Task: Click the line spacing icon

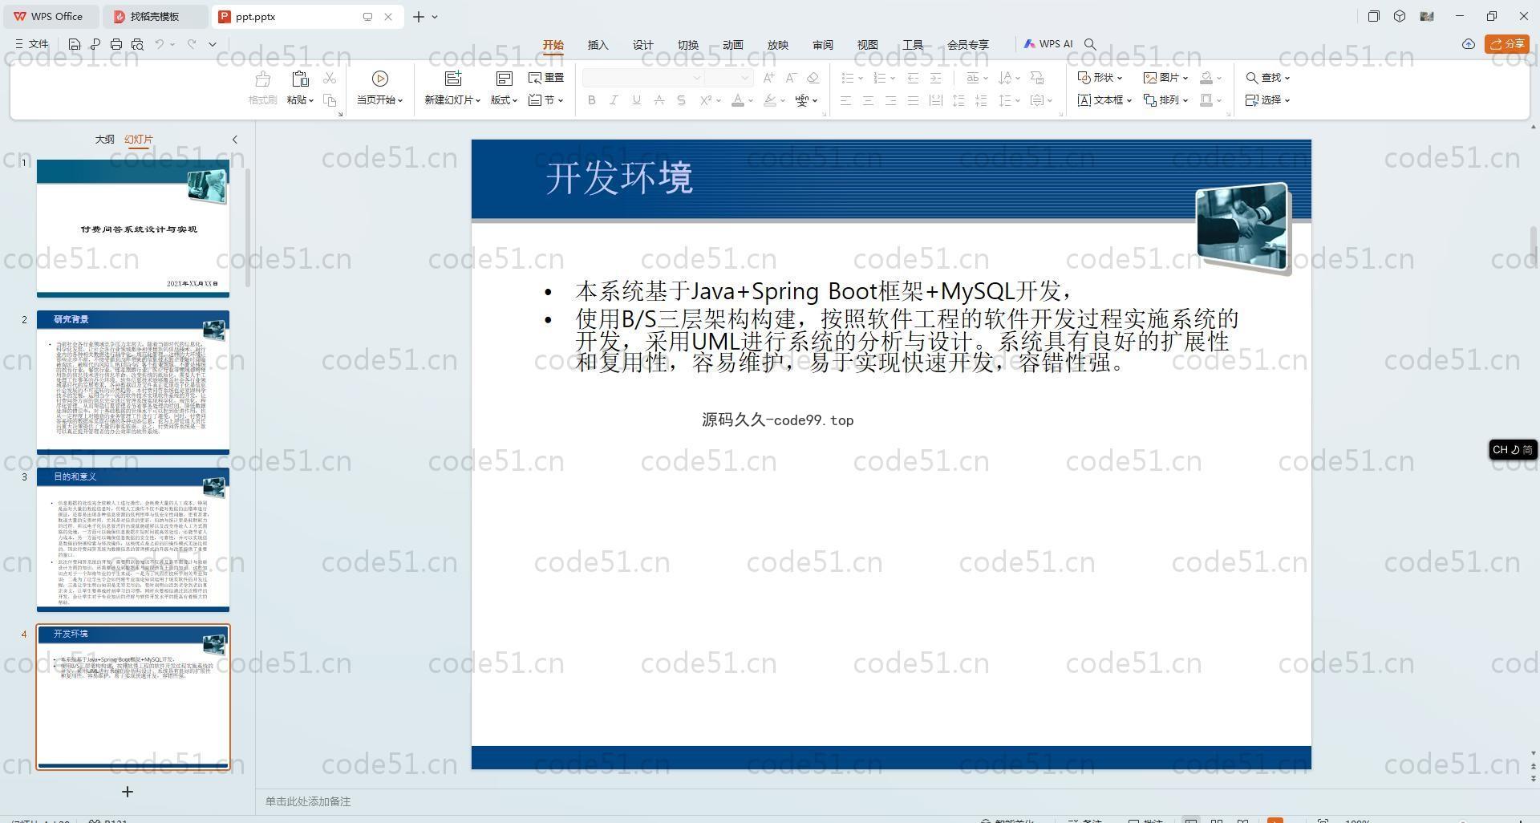Action: (1005, 100)
